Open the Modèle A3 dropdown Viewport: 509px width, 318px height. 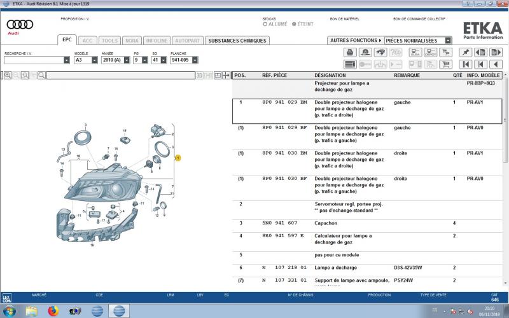point(94,60)
